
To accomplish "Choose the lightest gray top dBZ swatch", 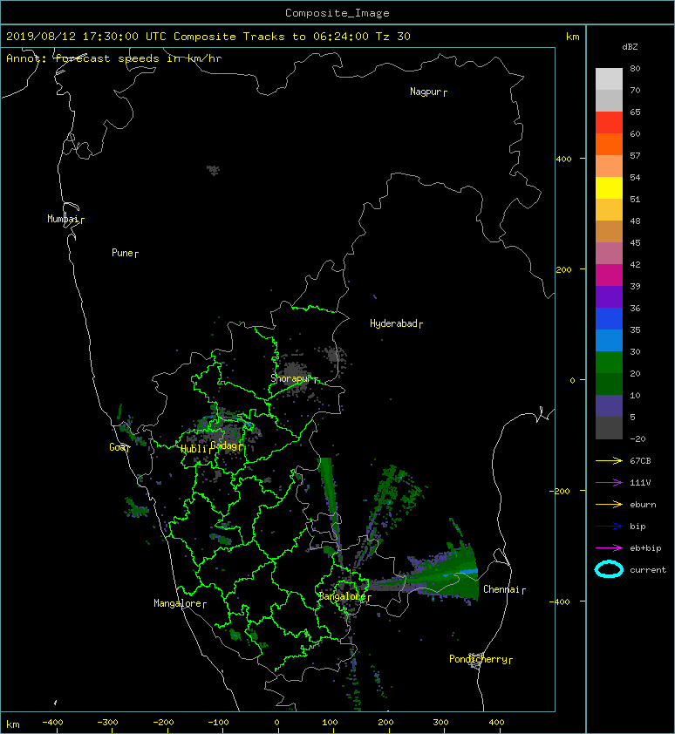I will tap(609, 79).
